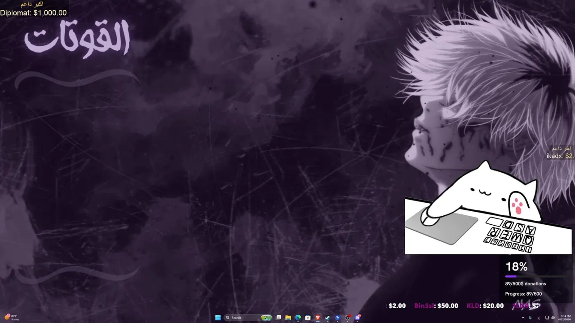The image size is (575, 323).
Task: Open Microsoft Edge from the taskbar
Action: (x=298, y=318)
